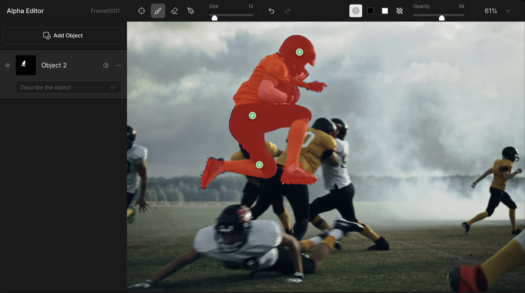Click the Object 2 circular info icon
525x293 pixels.
click(106, 65)
